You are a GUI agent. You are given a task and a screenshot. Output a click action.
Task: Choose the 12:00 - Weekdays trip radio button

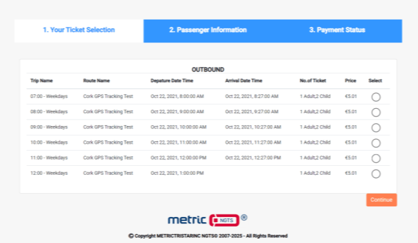click(376, 174)
